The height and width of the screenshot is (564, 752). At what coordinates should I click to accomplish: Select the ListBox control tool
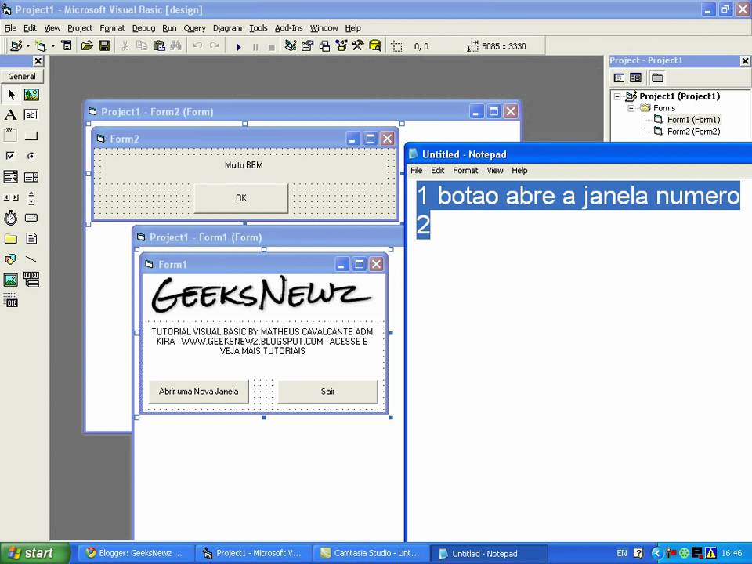(31, 177)
